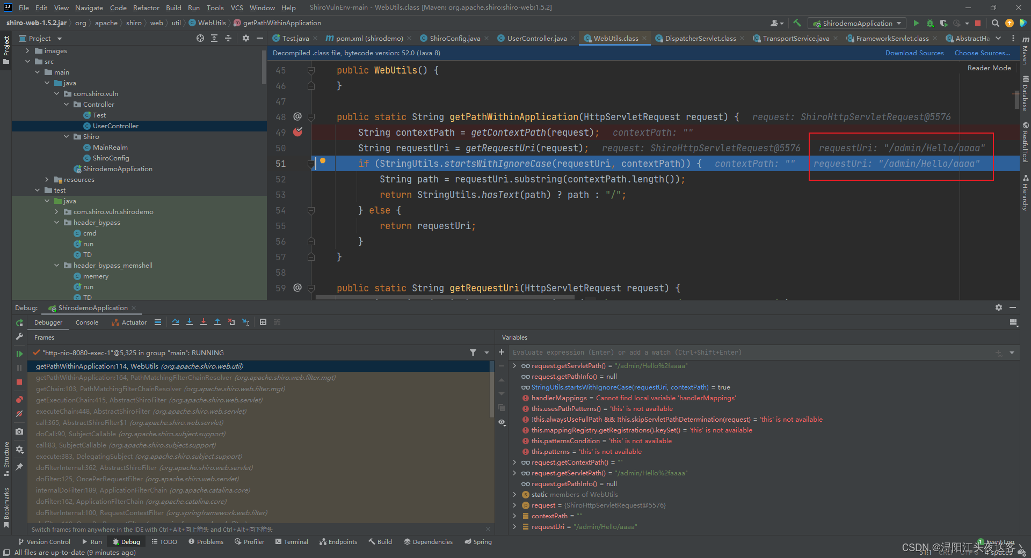Show the hidden editor tabs dropdown chevron

click(x=998, y=38)
